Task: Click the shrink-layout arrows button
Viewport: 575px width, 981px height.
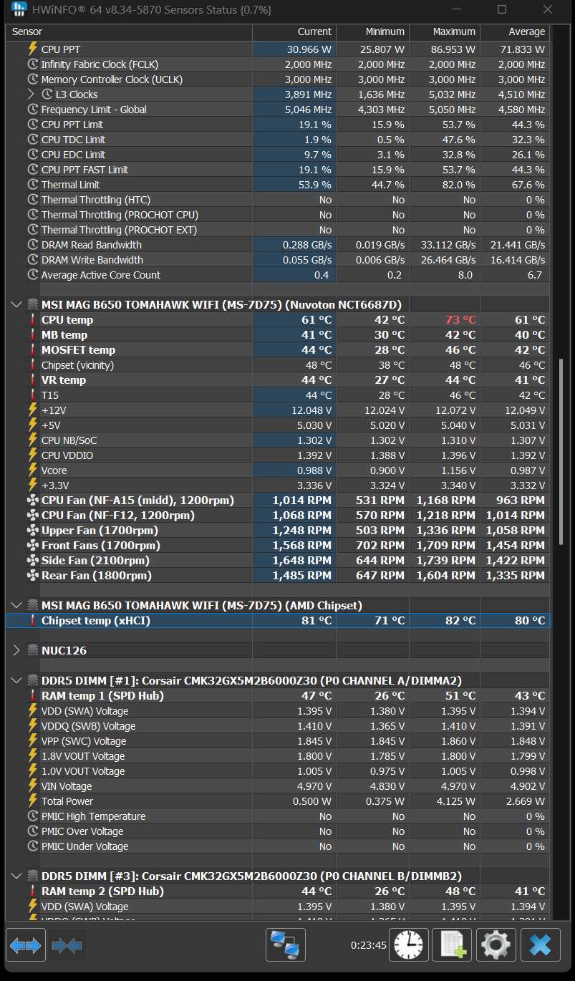Action: pyautogui.click(x=67, y=945)
